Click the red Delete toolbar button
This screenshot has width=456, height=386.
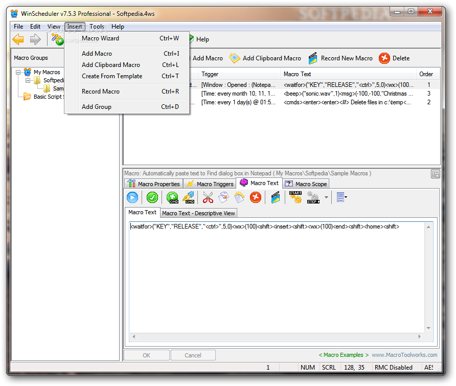394,58
